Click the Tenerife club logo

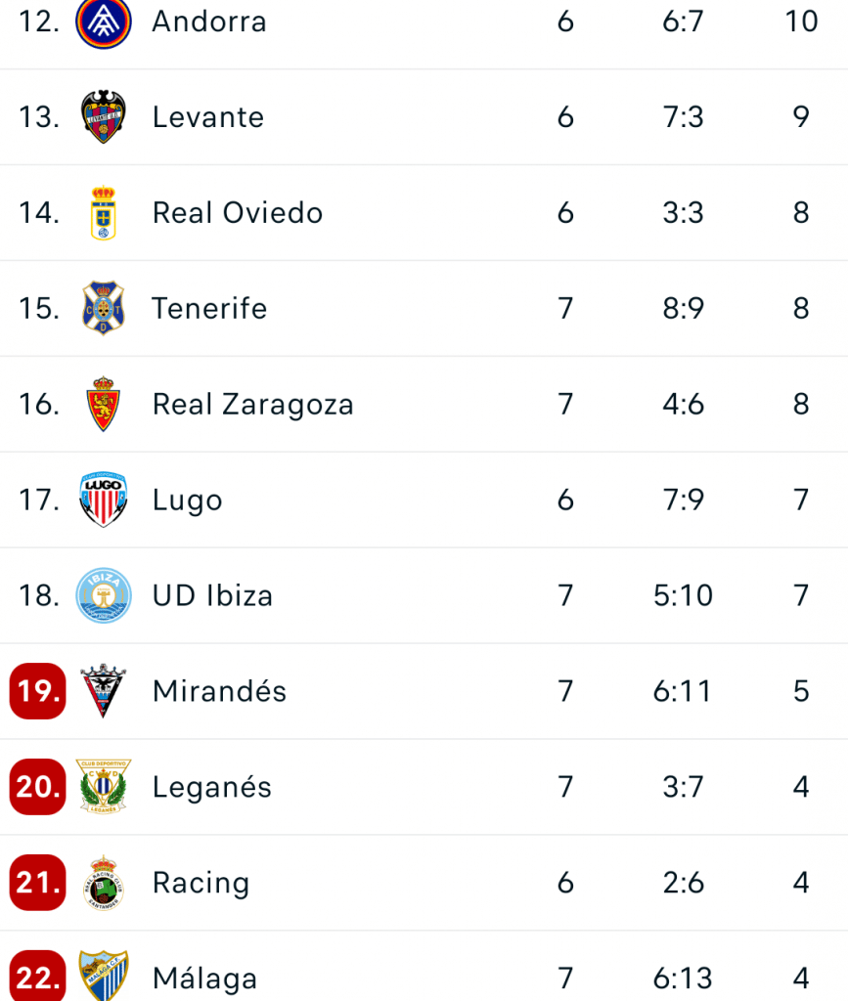(x=103, y=309)
